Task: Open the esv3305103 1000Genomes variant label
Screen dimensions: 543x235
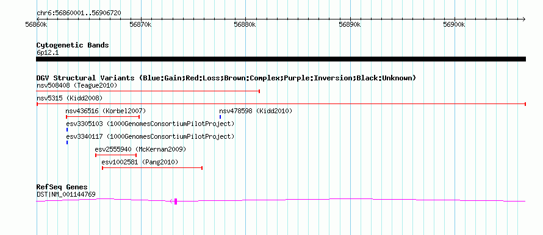Action: point(150,124)
